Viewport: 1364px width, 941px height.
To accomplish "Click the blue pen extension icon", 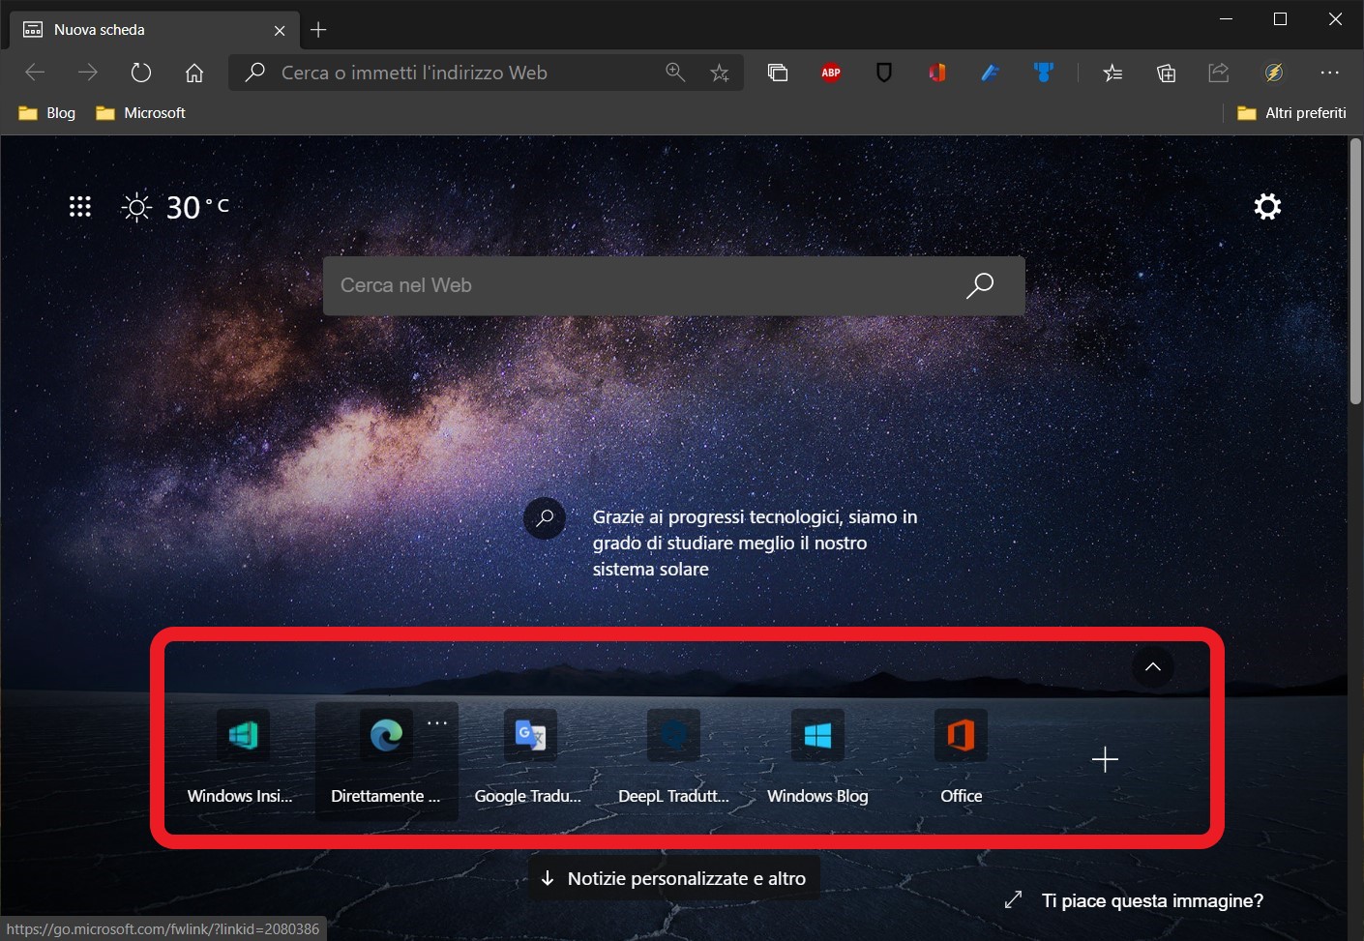I will [x=990, y=73].
